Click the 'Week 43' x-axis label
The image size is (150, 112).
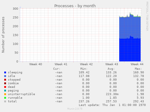tap(112, 64)
